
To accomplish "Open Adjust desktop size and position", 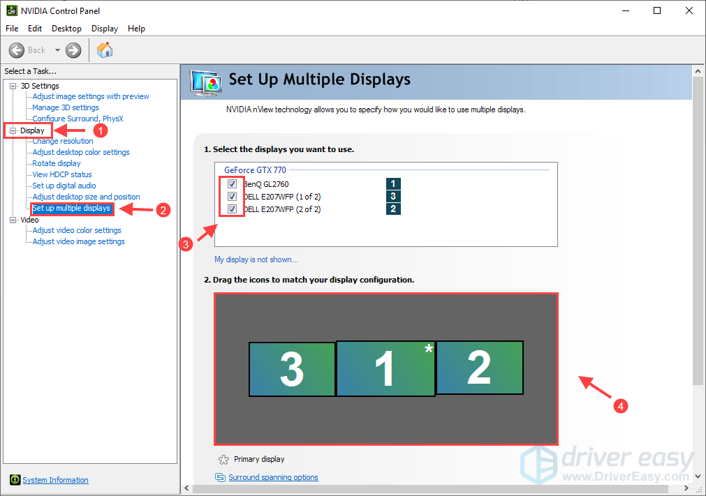I will (86, 197).
